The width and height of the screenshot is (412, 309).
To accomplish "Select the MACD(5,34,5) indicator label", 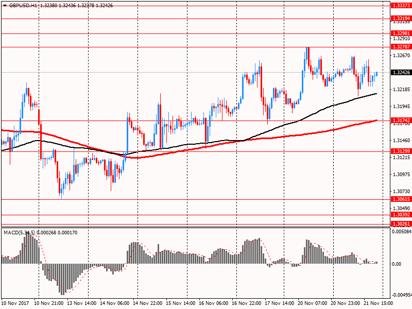I will click(19, 233).
